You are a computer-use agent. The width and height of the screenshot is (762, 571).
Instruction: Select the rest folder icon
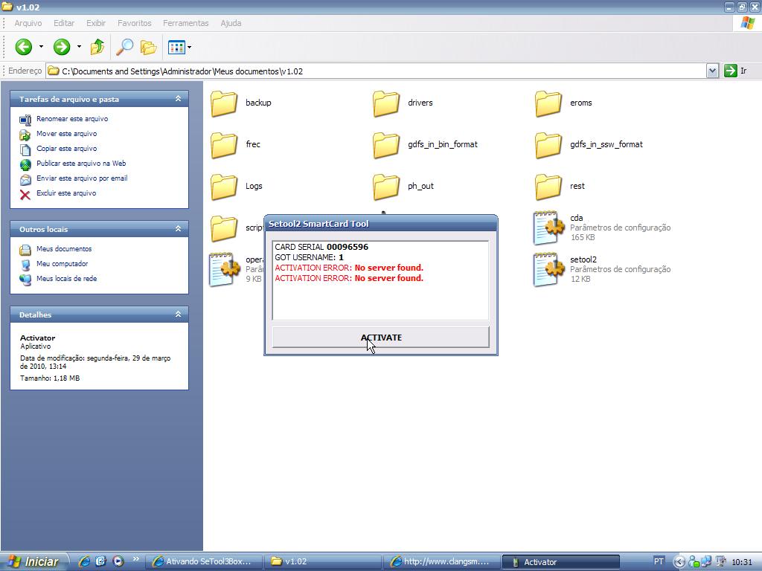[x=548, y=187]
